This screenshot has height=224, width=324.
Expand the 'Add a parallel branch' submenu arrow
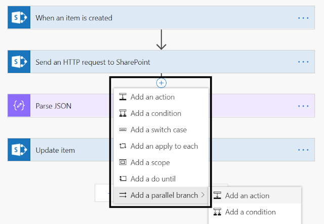(x=203, y=195)
